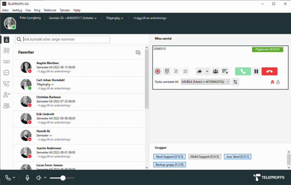
Task: Open the voicemail sidebar icon
Action: pos(6,62)
